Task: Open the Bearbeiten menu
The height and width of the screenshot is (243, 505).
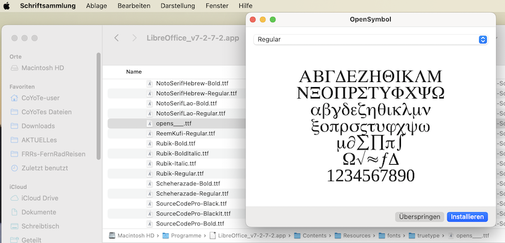Action: [x=134, y=6]
